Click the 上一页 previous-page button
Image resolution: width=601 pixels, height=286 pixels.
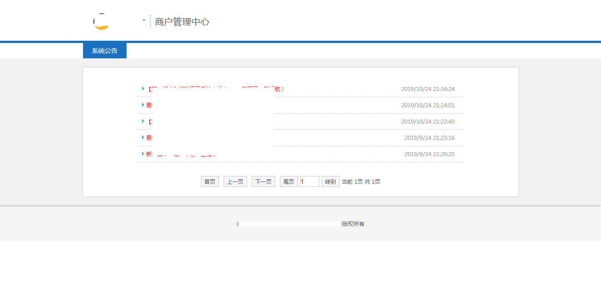235,181
